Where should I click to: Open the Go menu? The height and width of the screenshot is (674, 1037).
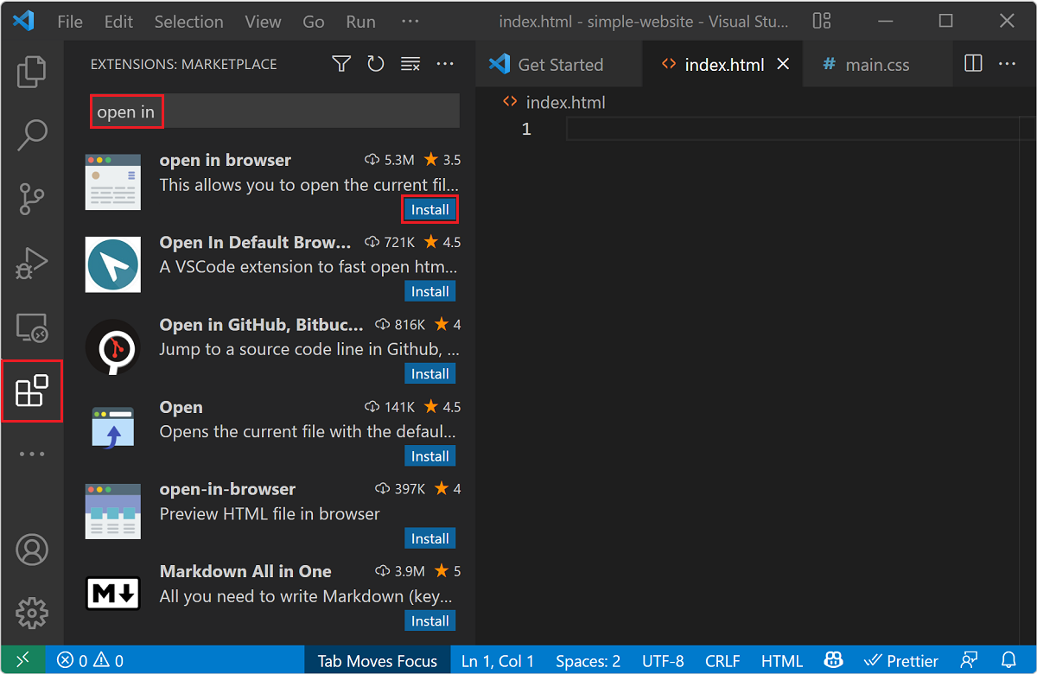point(314,22)
